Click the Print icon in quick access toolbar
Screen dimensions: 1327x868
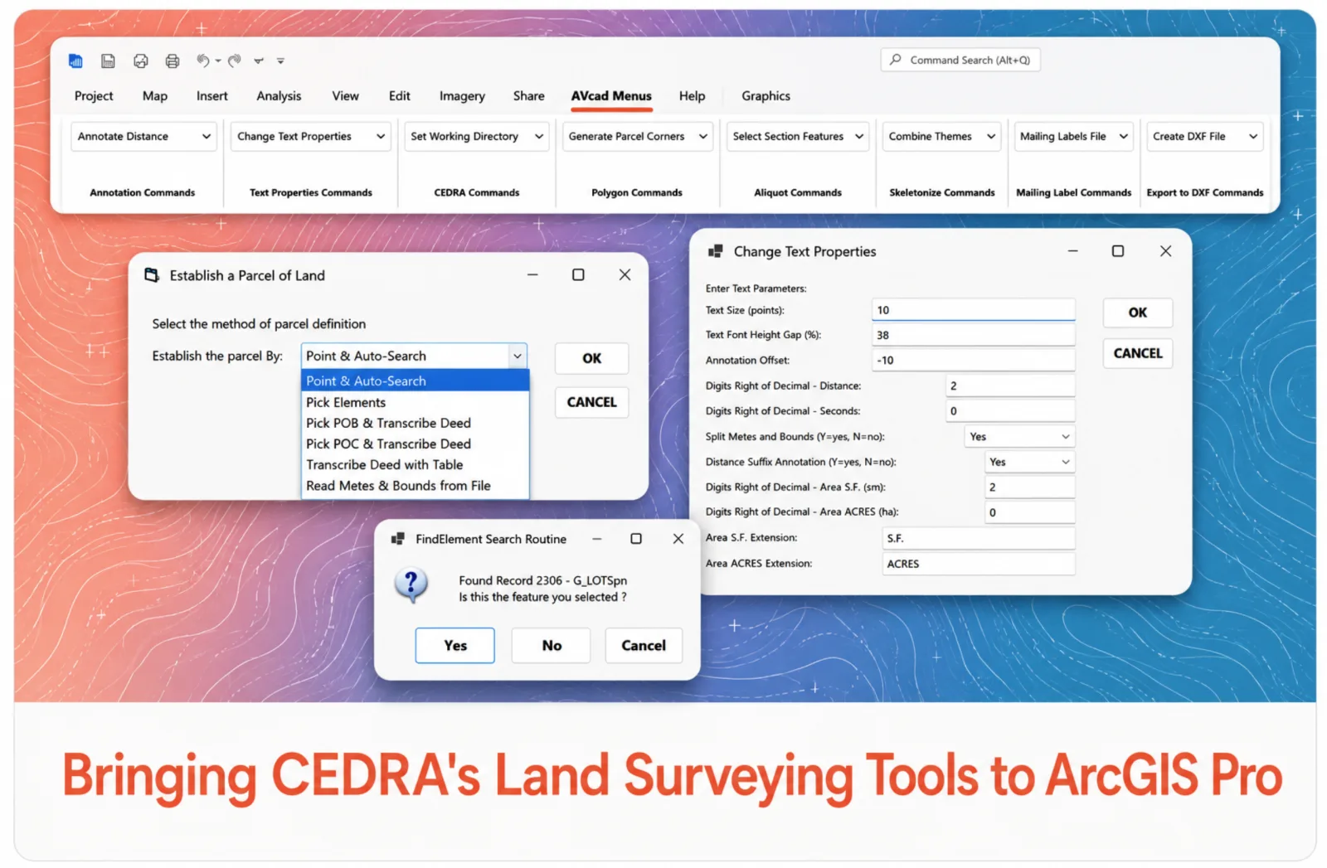pyautogui.click(x=173, y=61)
